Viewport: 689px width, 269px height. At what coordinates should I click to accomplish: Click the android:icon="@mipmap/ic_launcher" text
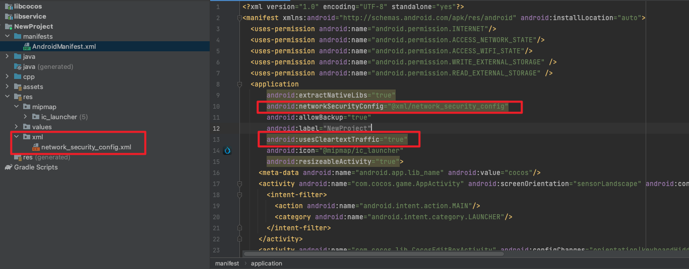335,151
